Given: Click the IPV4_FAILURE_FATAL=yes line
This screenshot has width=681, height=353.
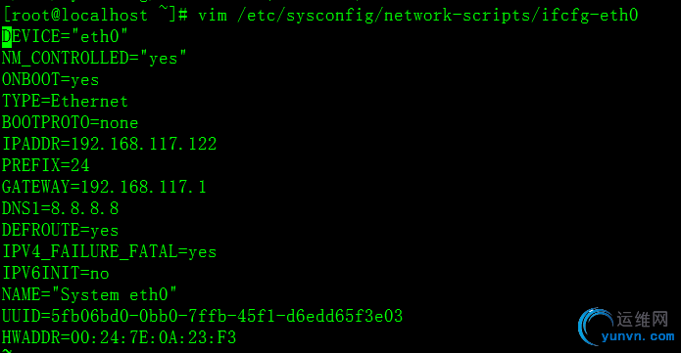Looking at the screenshot, I should (109, 251).
